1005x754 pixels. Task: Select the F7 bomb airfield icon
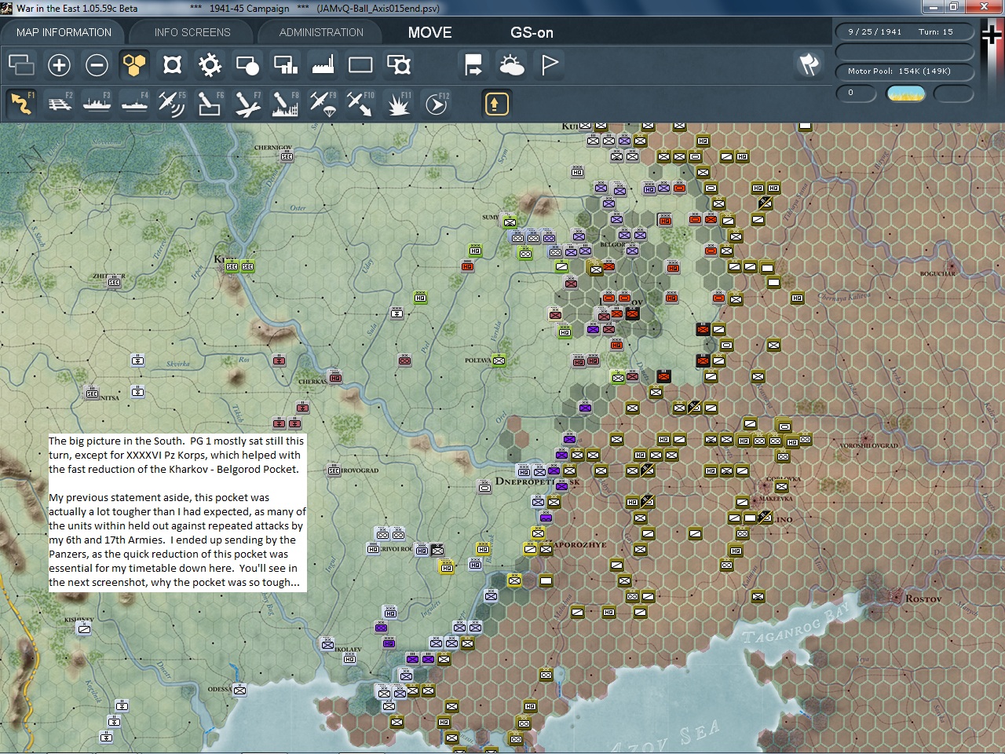pyautogui.click(x=247, y=103)
